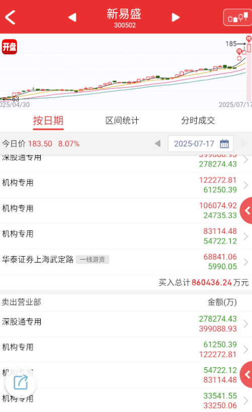Click 卖出营业部 header label
Viewport: 252px width, 412px height.
pyautogui.click(x=21, y=302)
